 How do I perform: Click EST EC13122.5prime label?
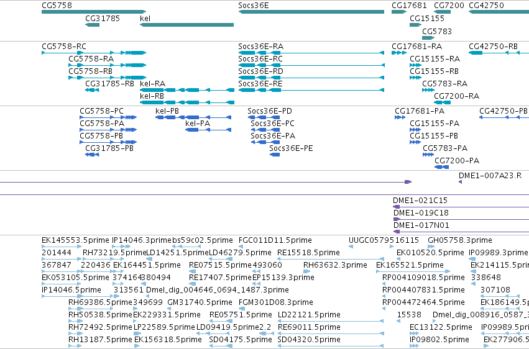pyautogui.click(x=441, y=328)
